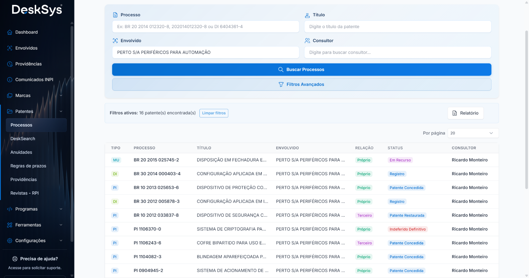Click the Relatório button

coord(466,113)
